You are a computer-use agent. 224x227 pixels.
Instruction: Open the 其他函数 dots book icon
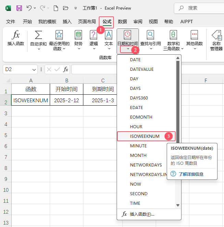click(194, 35)
